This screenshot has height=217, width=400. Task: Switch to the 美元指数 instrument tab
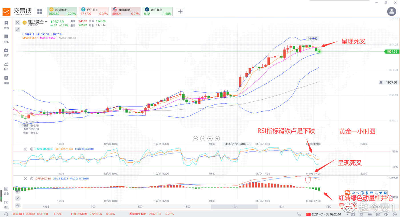[125, 11]
